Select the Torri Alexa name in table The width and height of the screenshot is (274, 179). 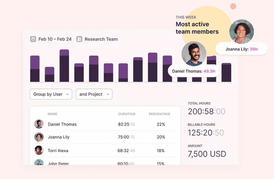58,151
